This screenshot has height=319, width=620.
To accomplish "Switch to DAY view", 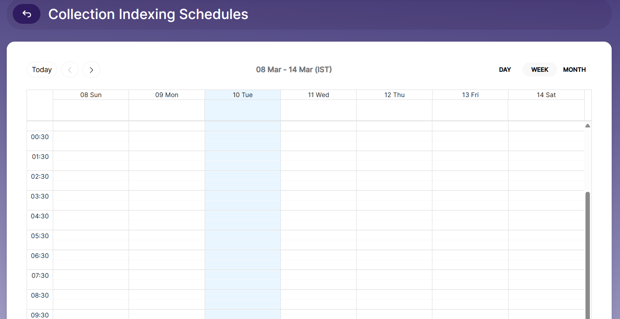I will (x=505, y=70).
